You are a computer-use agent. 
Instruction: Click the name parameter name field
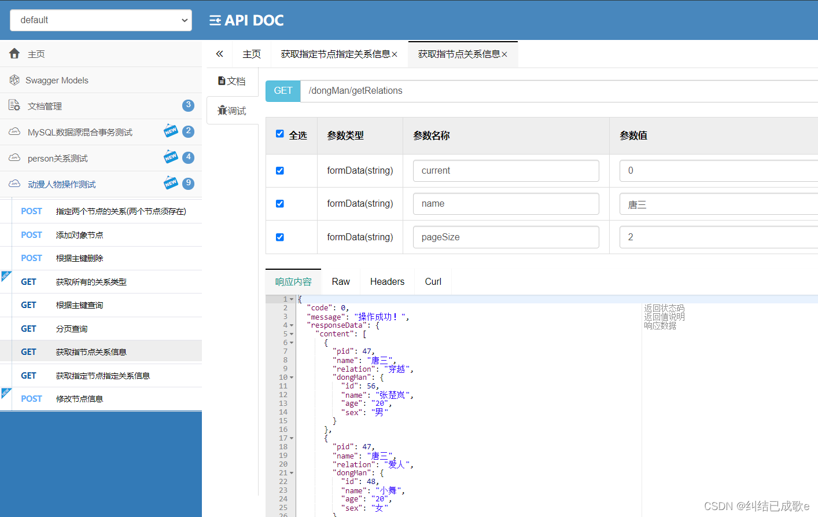(506, 204)
